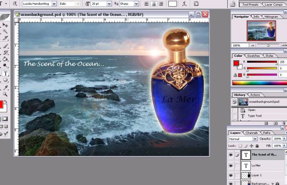Left align text

tap(147, 4)
